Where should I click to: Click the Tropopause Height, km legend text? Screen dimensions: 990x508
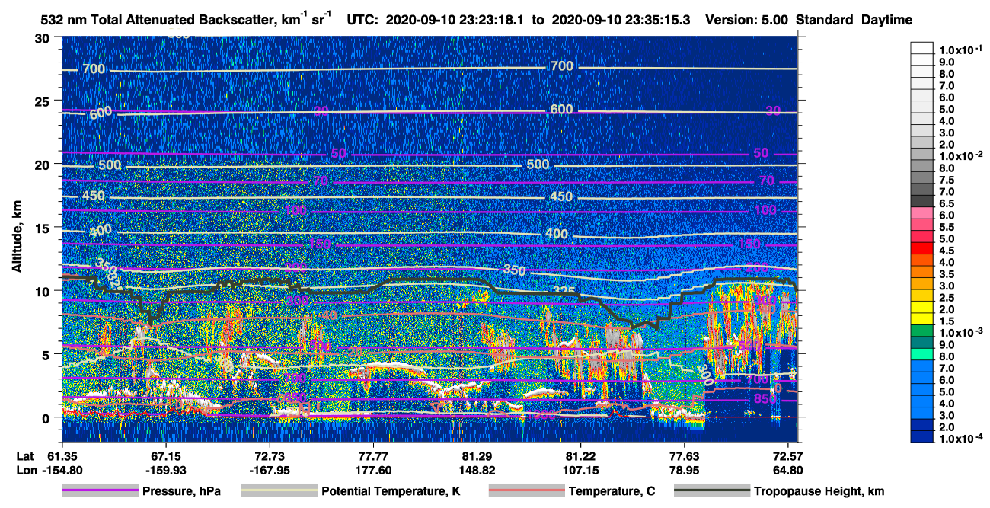pos(819,492)
